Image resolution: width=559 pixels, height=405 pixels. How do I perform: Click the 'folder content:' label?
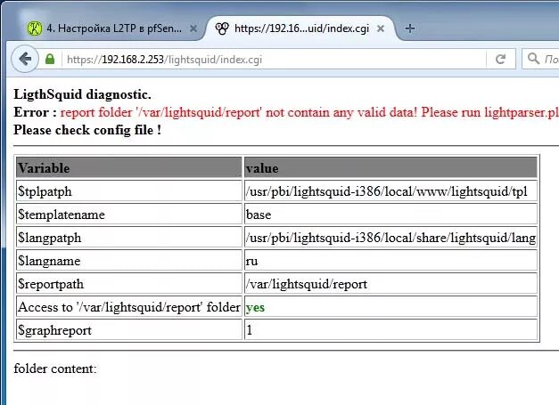pyautogui.click(x=55, y=369)
